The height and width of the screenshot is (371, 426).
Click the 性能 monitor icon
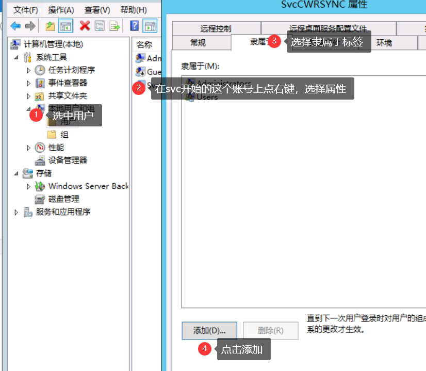click(40, 148)
